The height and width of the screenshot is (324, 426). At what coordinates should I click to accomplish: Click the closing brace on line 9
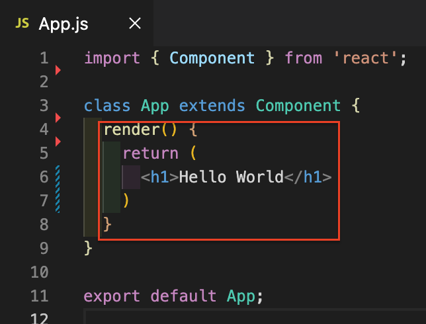[x=88, y=248]
